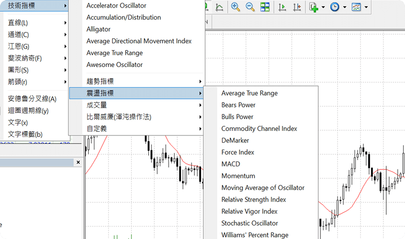Image resolution: width=405 pixels, height=239 pixels.
Task: Toggle the chart shift icon
Action: click(x=297, y=7)
